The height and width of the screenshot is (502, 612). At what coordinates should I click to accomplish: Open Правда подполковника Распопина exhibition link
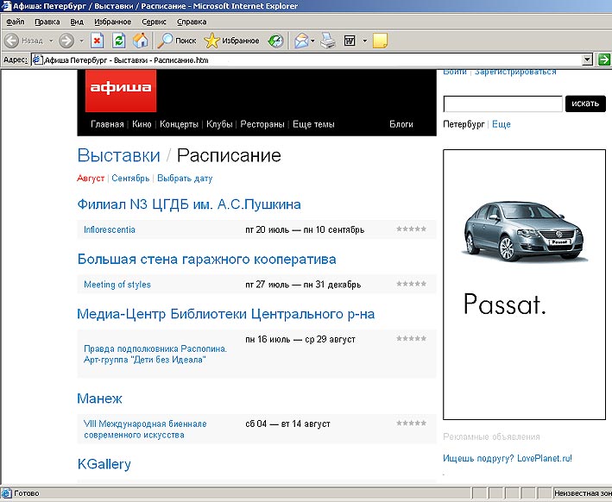[155, 355]
